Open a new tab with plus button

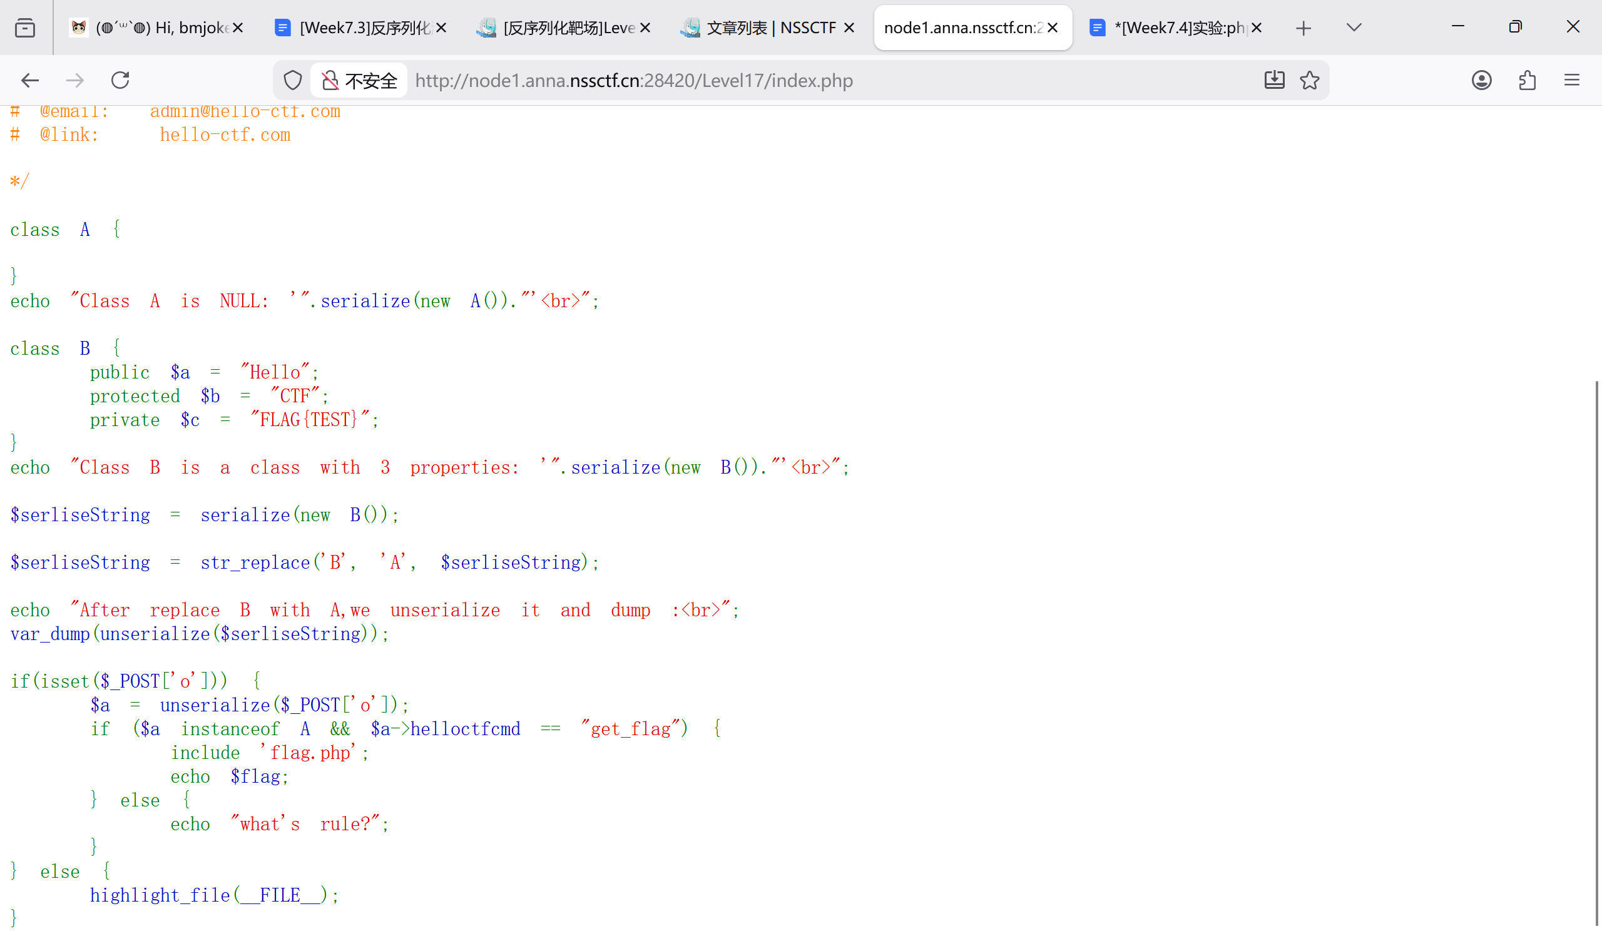pos(1304,28)
